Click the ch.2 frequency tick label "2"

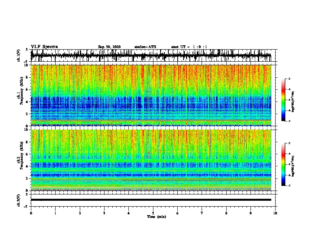[x=27, y=178]
